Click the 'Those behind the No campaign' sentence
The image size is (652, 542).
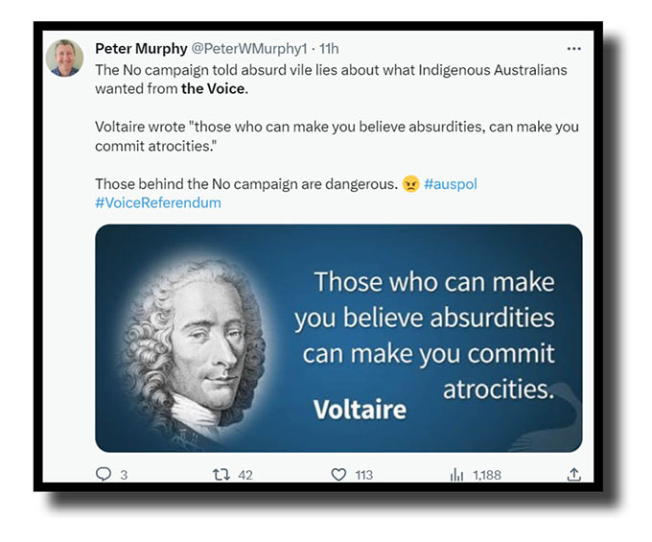point(244,184)
